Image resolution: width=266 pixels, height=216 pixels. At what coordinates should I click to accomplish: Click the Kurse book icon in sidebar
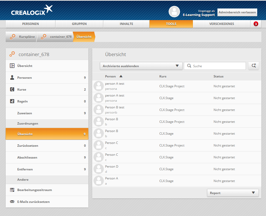12,90
